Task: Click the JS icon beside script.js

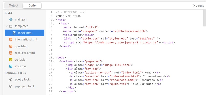Action: click(11, 60)
